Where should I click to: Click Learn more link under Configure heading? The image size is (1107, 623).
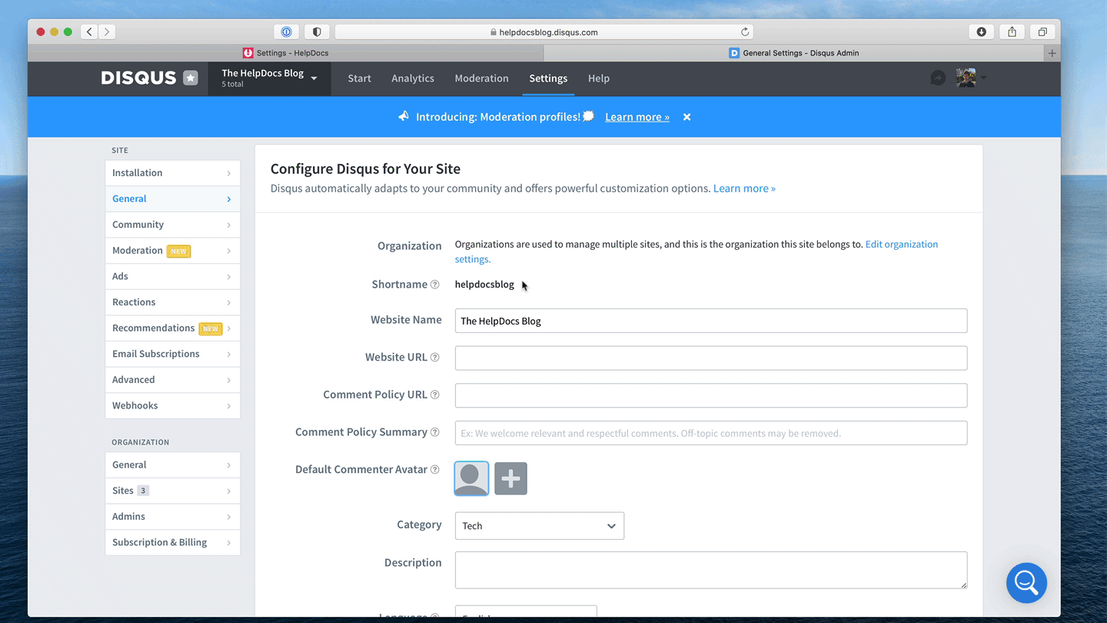[x=744, y=188]
